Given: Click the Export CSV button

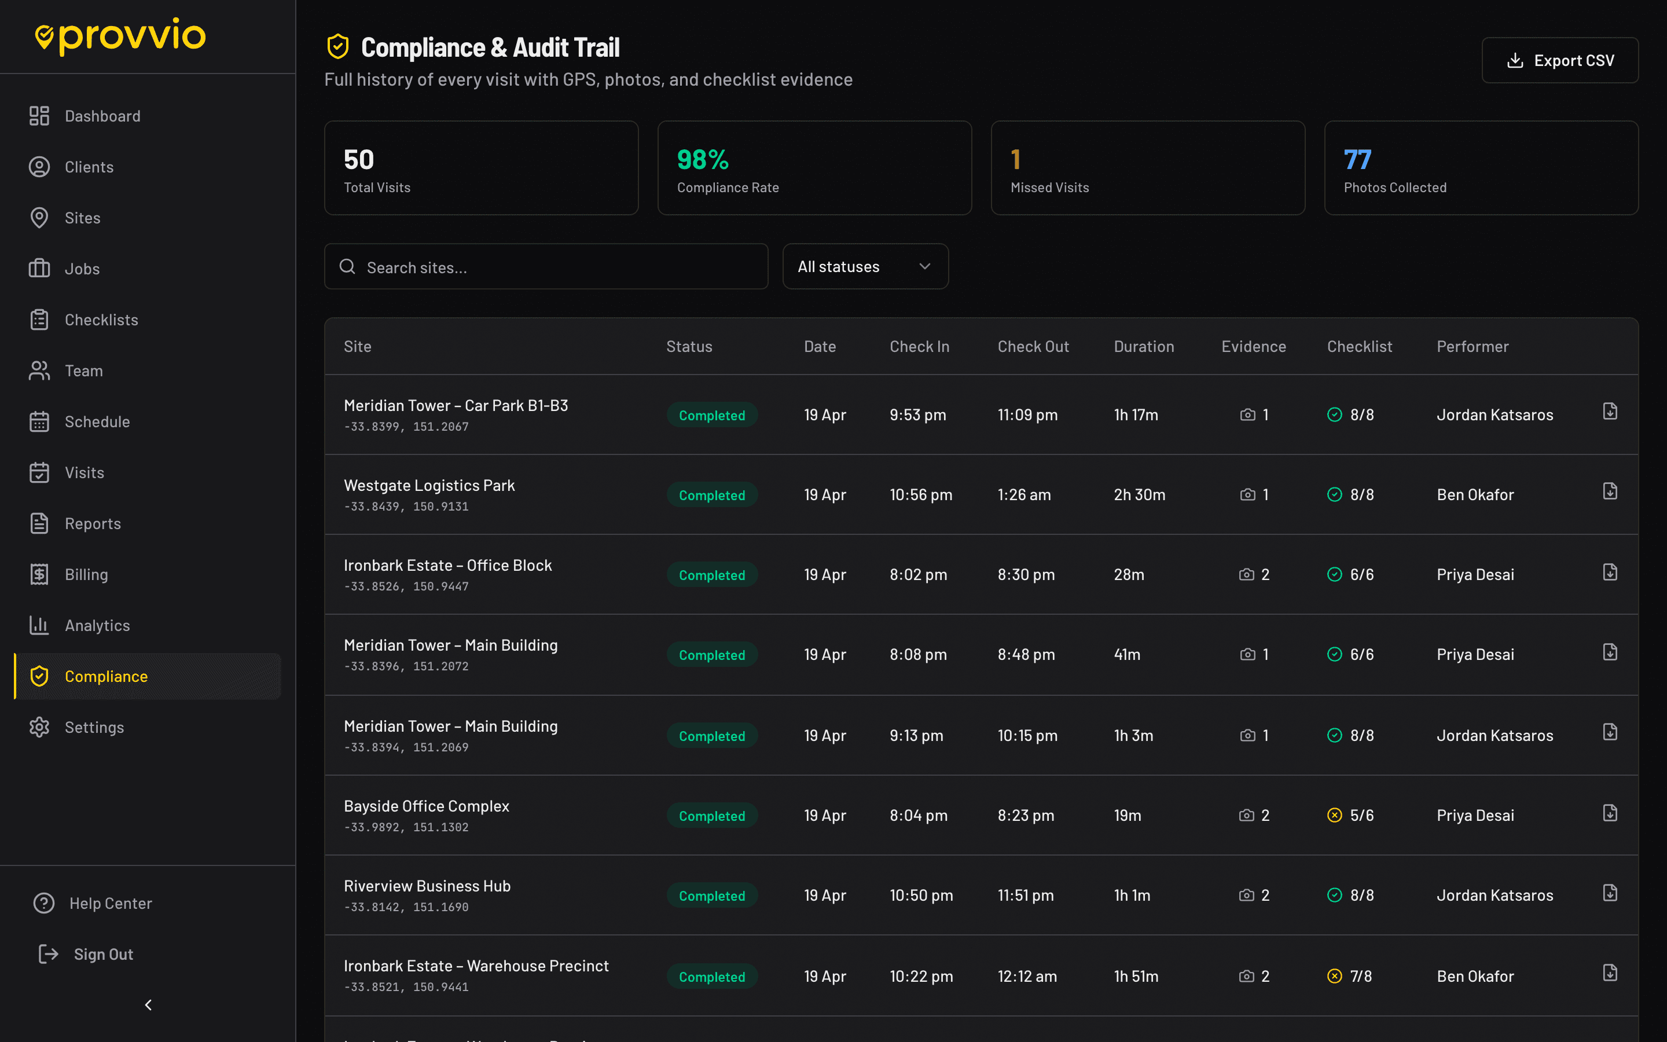Looking at the screenshot, I should (x=1559, y=61).
